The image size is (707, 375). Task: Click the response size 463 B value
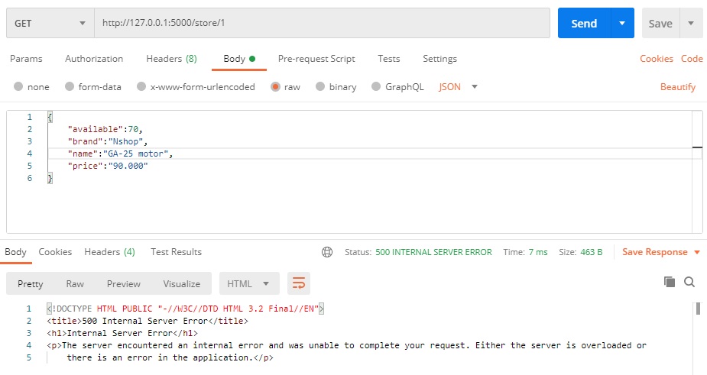click(x=591, y=252)
